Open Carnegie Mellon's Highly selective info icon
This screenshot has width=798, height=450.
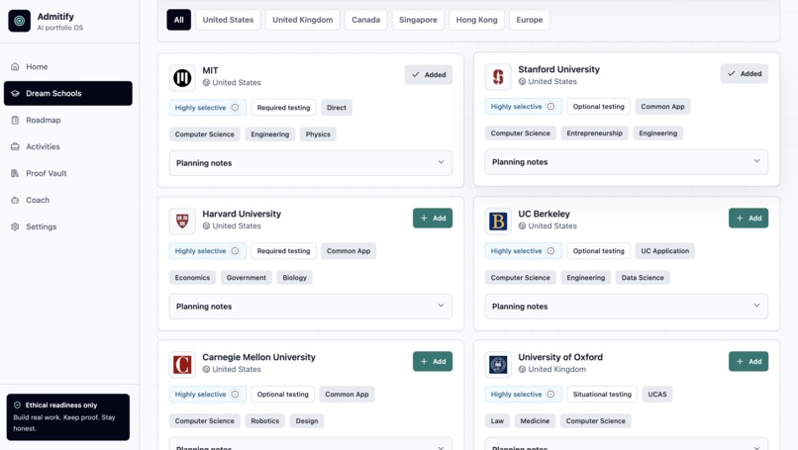pos(235,395)
